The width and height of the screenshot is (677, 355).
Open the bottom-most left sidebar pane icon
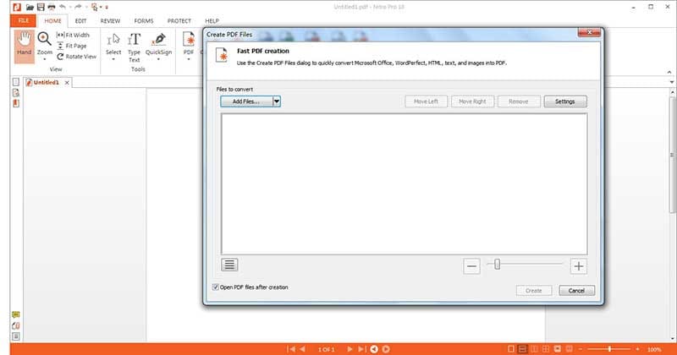tap(16, 336)
